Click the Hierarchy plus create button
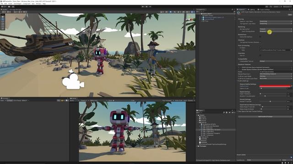Image resolution: width=293 pixels, height=164 pixels. [x=197, y=11]
